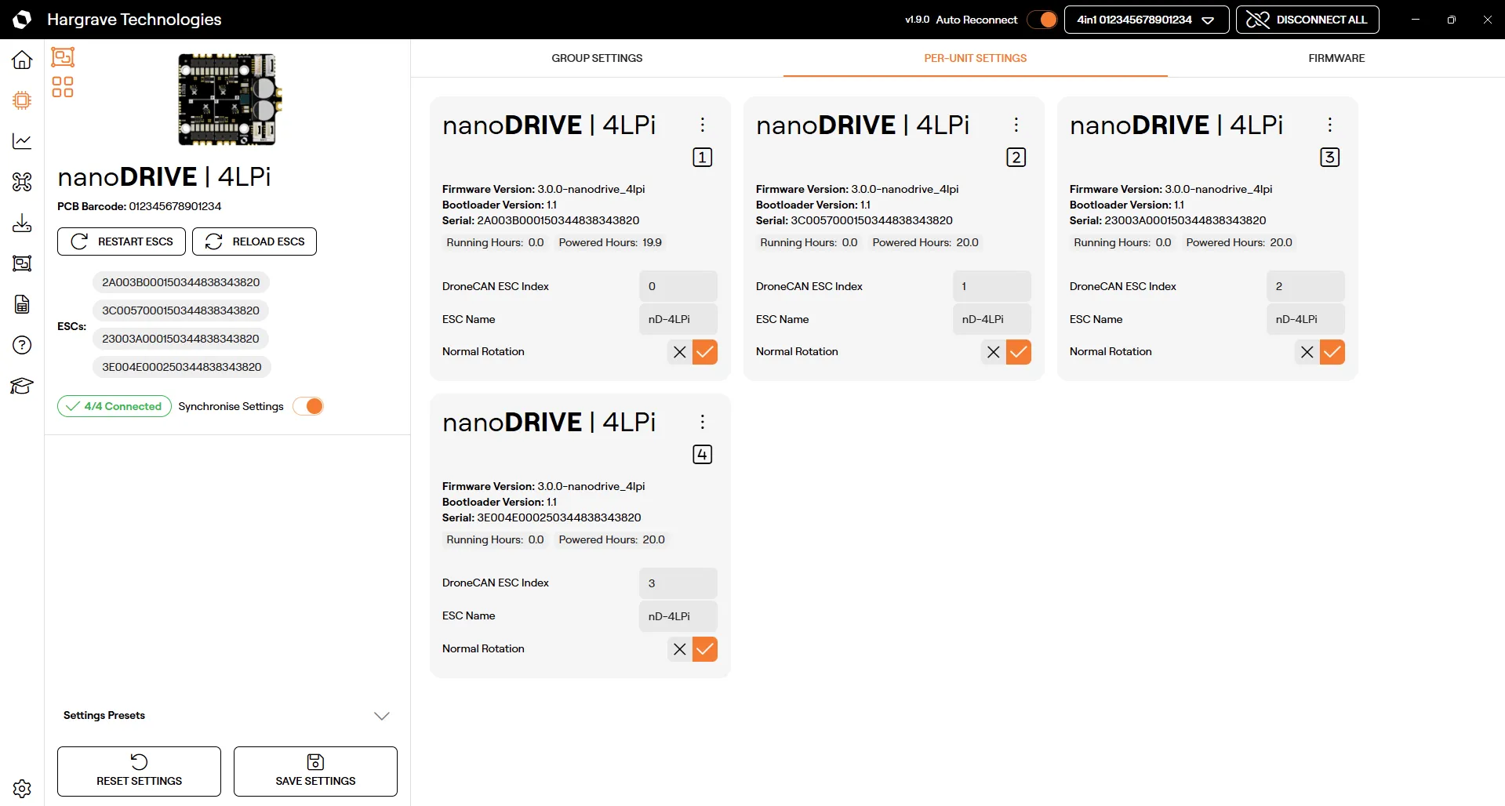Open options menu for unit 4 card
Screen dimensions: 1505x806
703,422
